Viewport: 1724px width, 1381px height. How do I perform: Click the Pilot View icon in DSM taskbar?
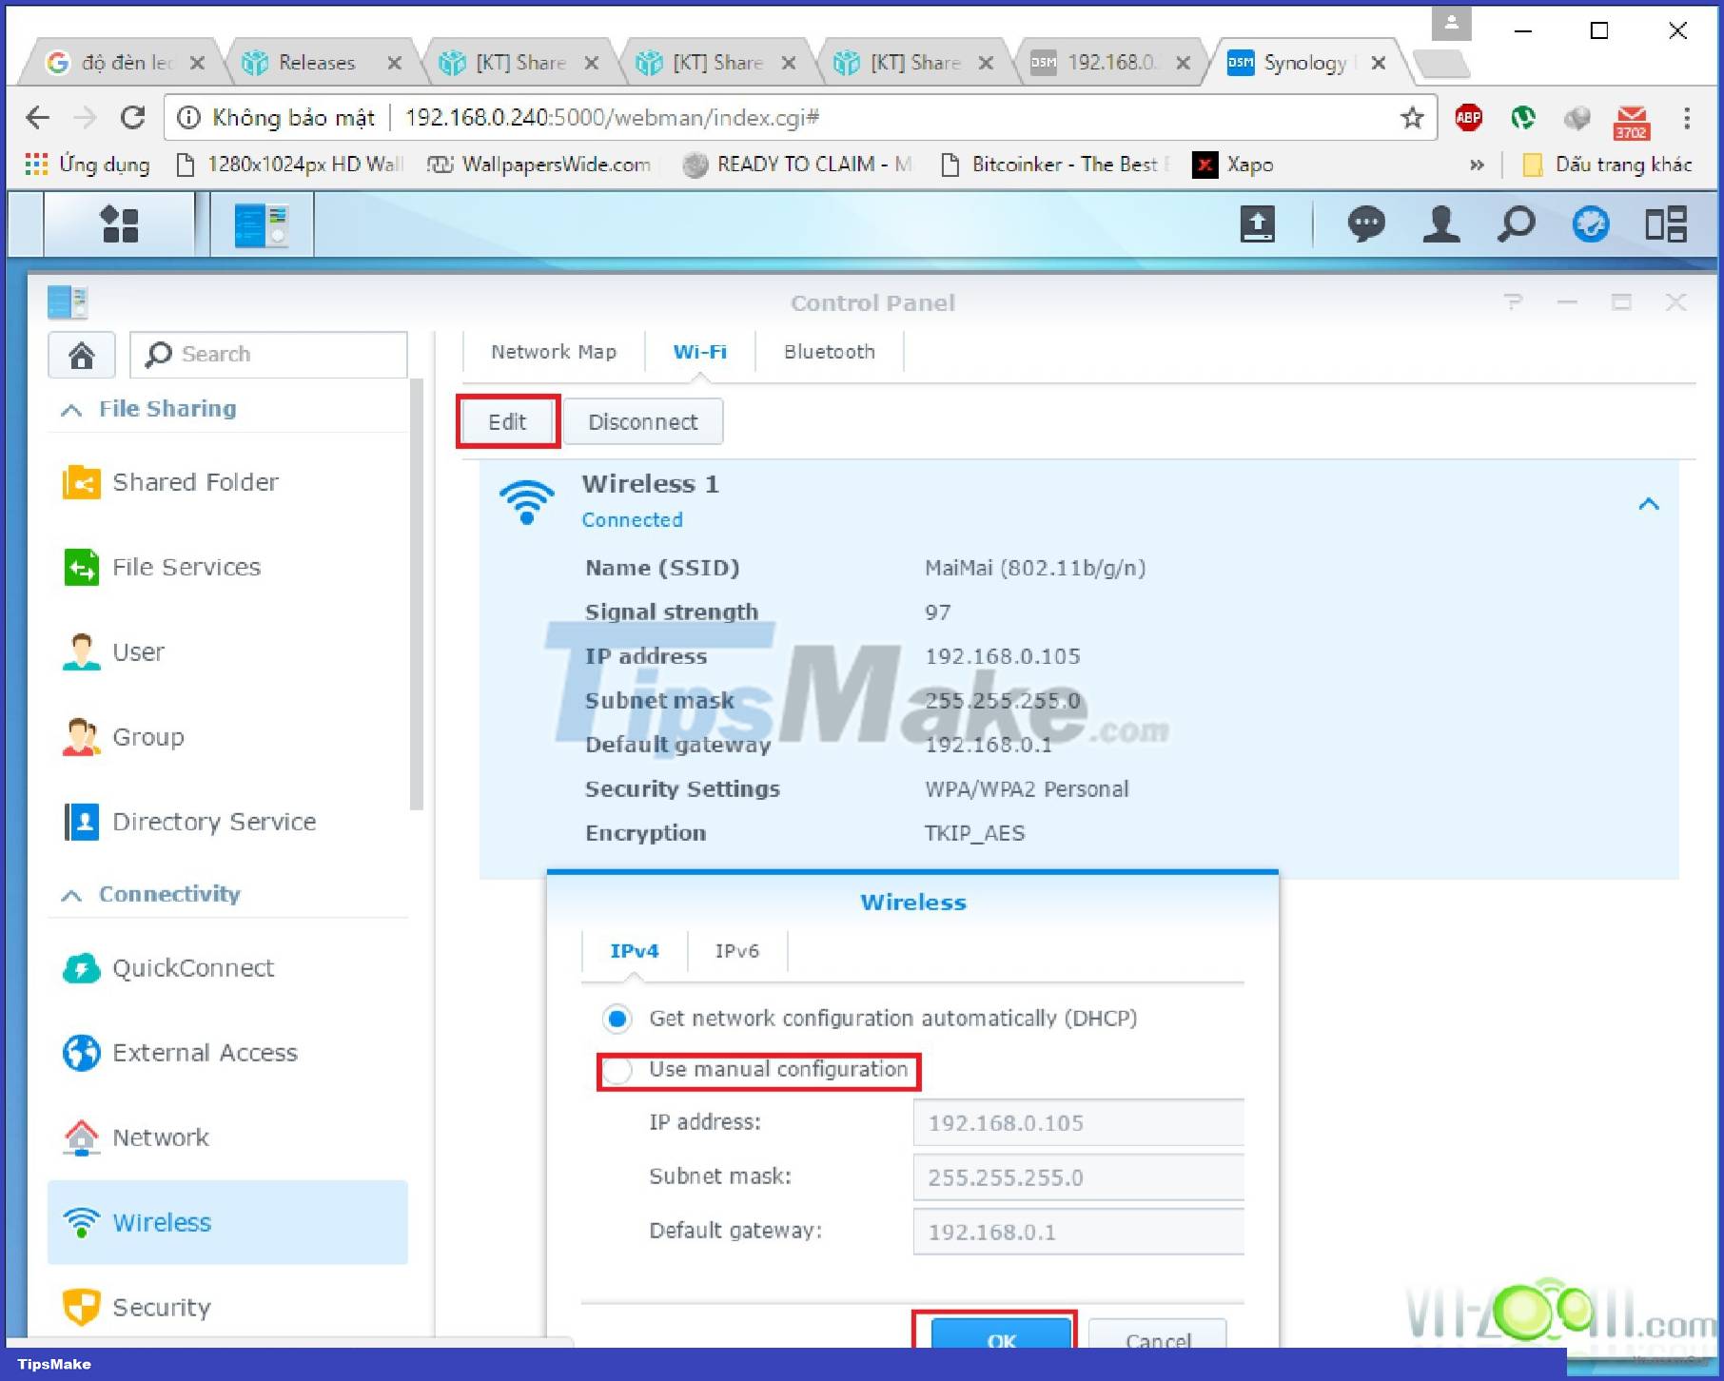pos(1590,224)
